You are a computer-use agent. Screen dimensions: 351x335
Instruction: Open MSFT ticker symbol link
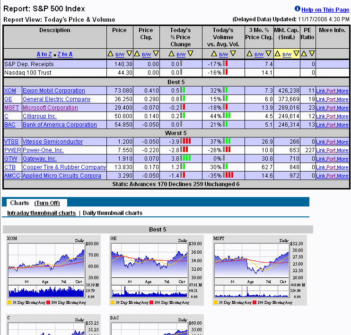click(x=12, y=108)
